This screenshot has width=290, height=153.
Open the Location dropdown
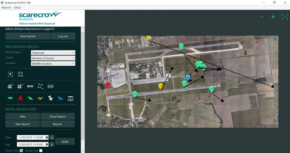53,64
